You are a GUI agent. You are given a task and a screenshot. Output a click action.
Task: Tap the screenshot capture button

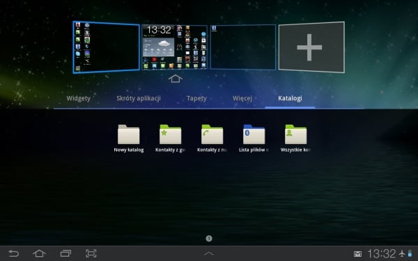[91, 253]
